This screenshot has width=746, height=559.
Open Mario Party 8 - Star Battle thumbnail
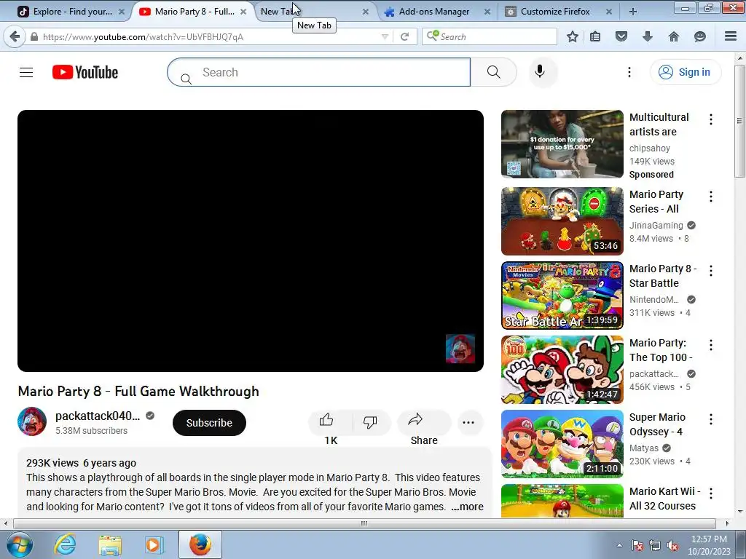click(x=562, y=296)
